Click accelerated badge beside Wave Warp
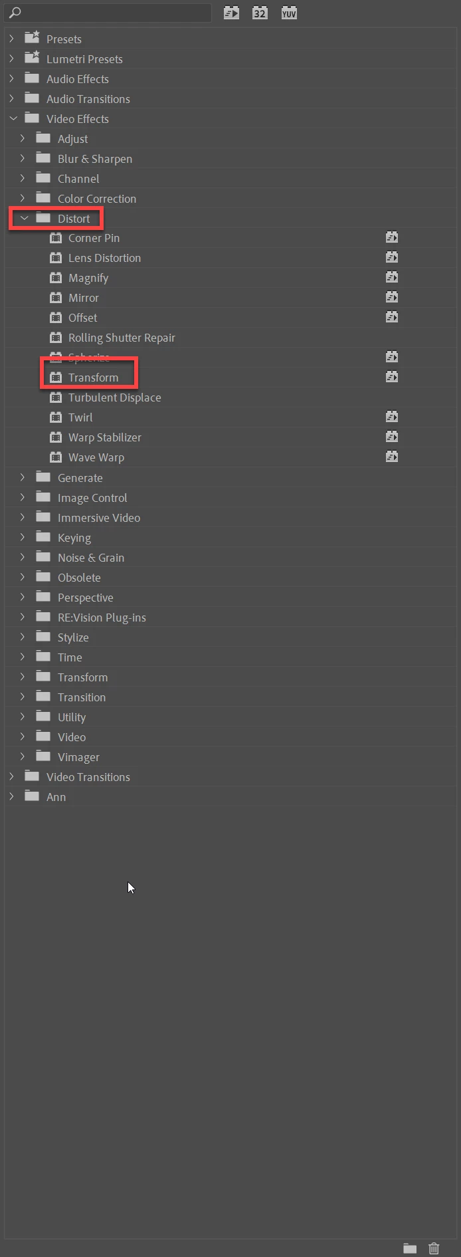This screenshot has height=1257, width=461. 392,457
